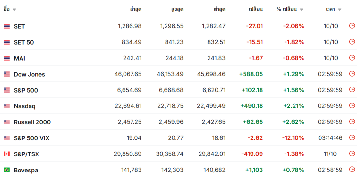Open the S&P 500 index link
Image resolution: width=359 pixels, height=175 pixels.
[26, 90]
